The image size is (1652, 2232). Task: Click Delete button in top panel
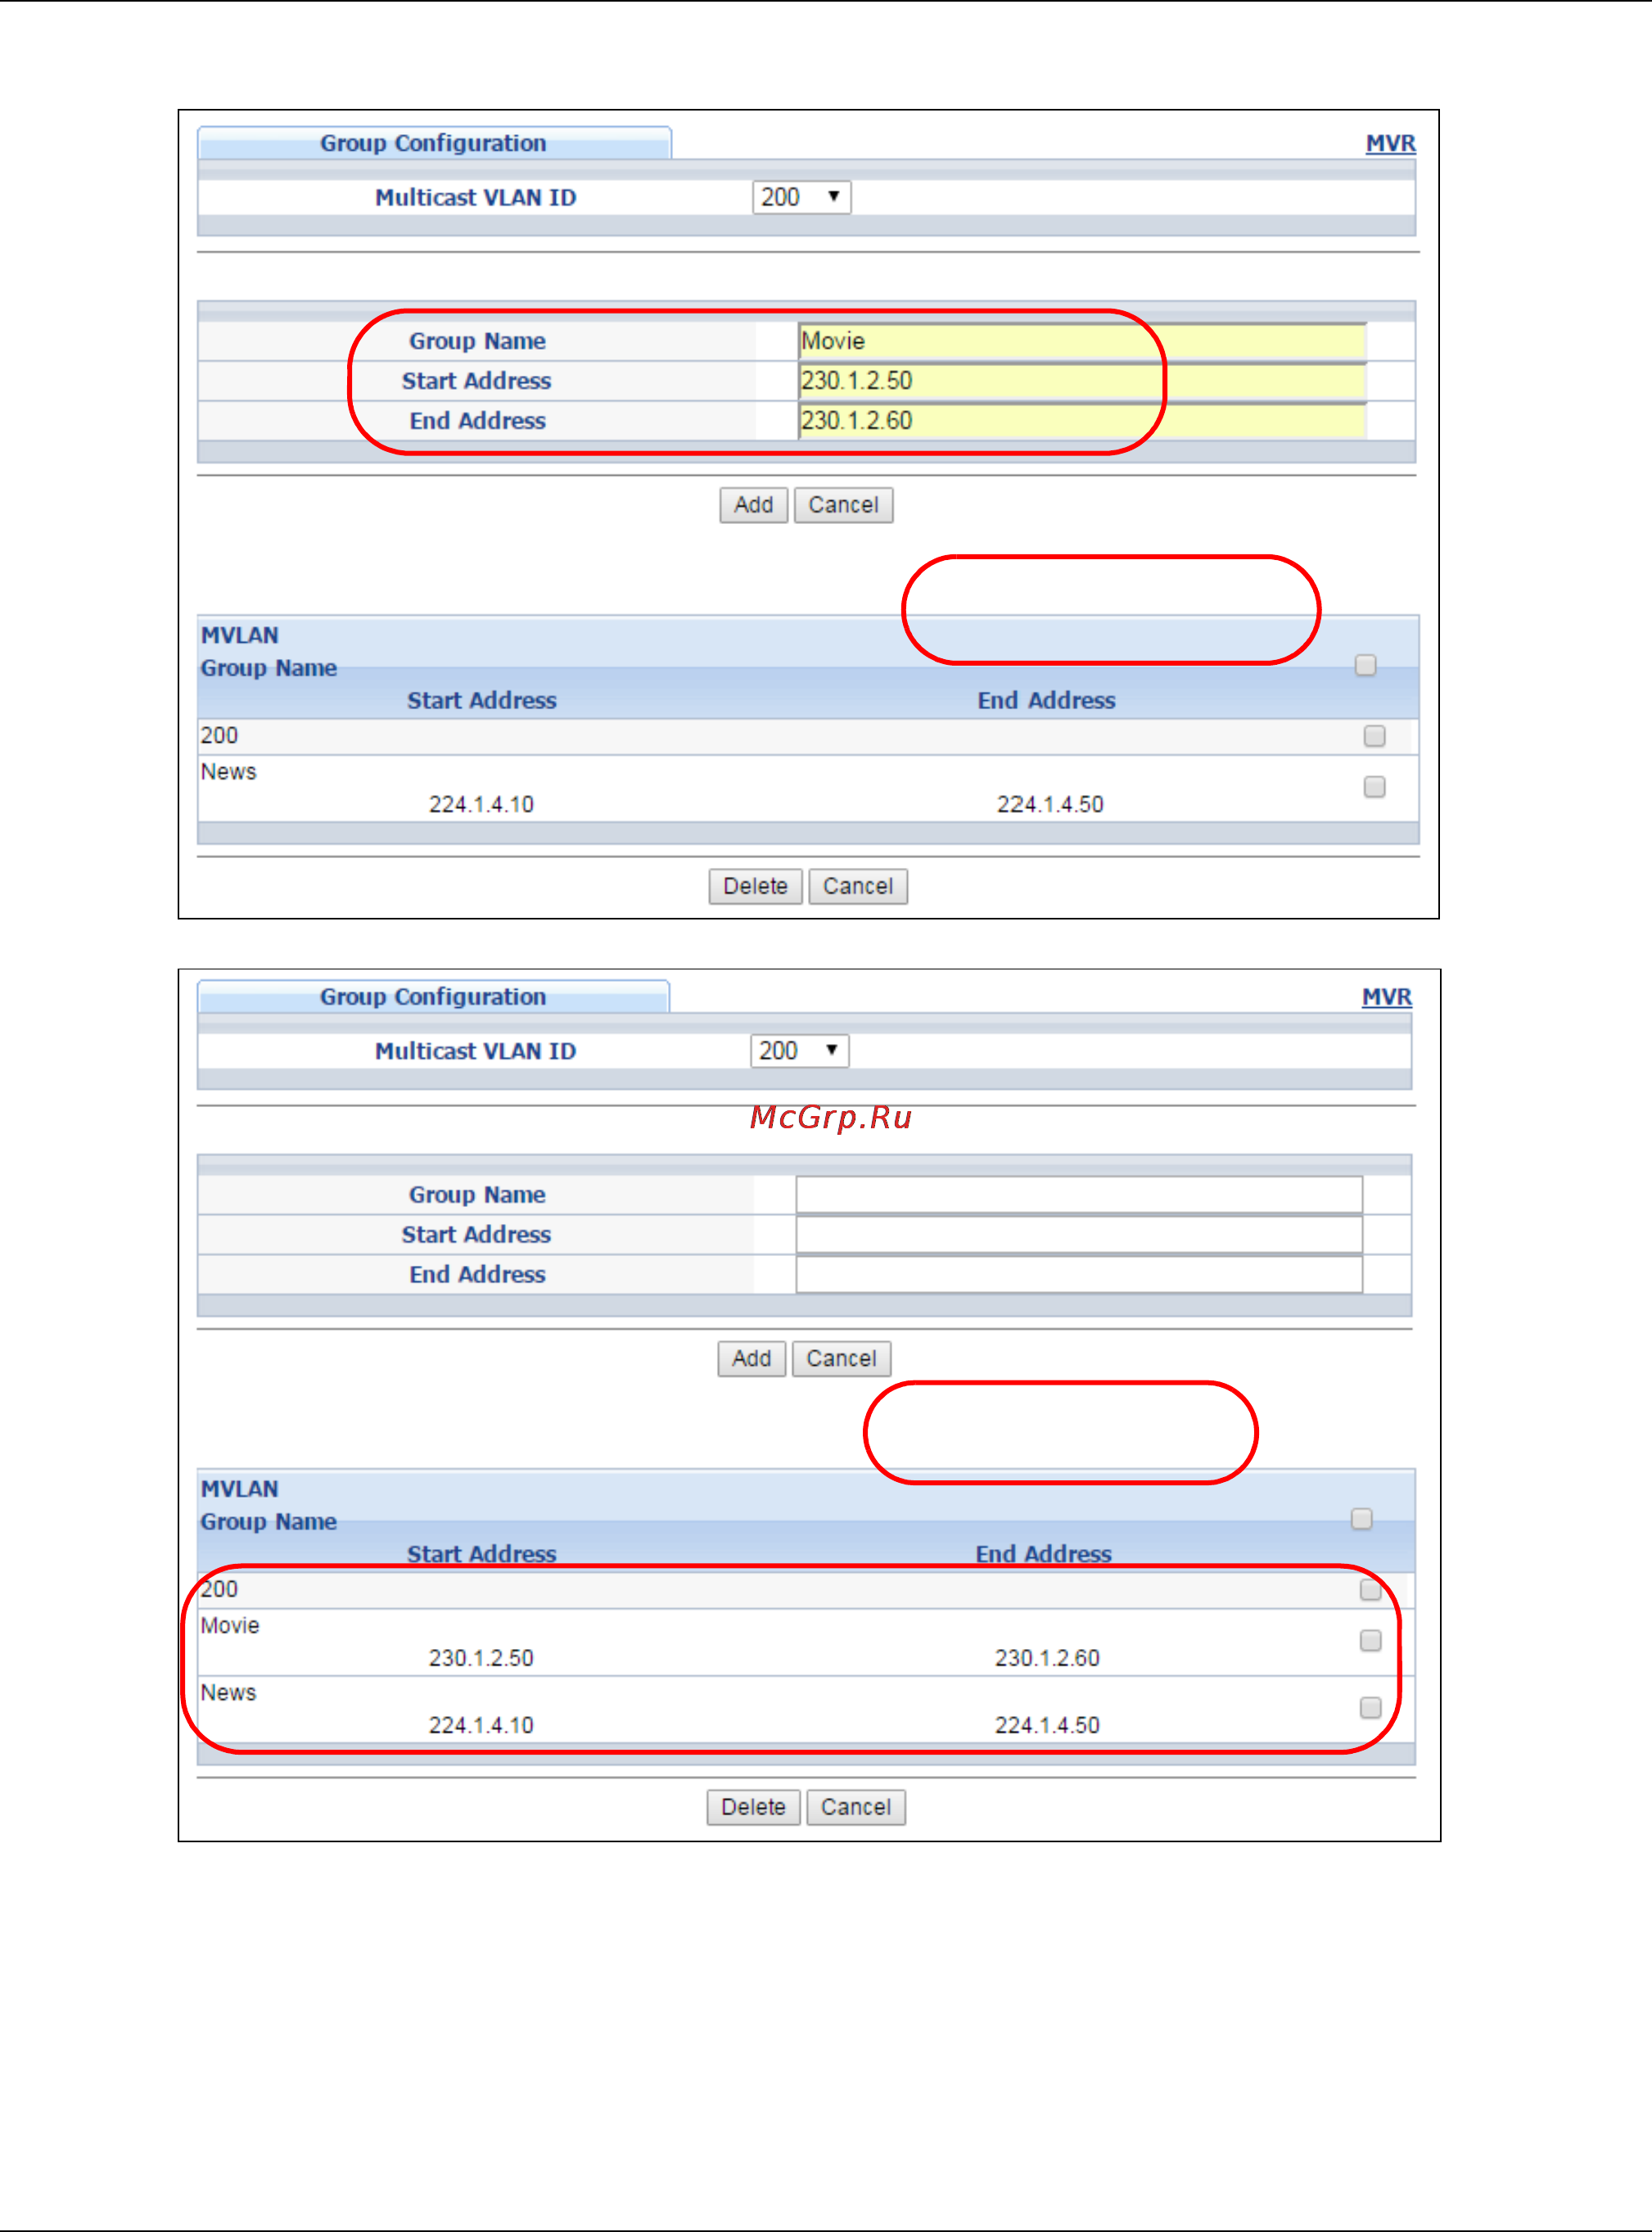755,887
